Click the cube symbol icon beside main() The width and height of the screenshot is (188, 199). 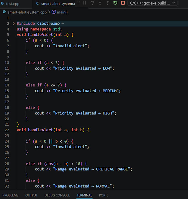(x=54, y=12)
